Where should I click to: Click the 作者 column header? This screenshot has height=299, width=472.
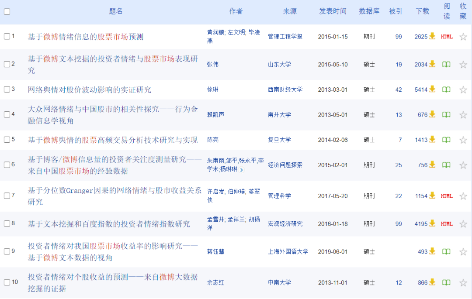(236, 11)
